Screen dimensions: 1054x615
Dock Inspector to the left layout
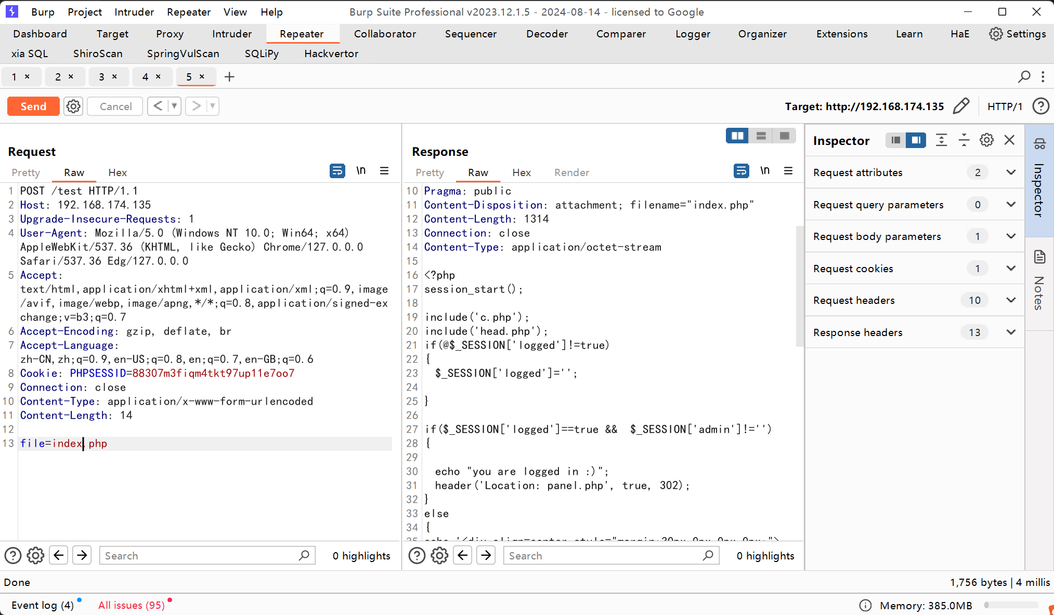pyautogui.click(x=895, y=140)
